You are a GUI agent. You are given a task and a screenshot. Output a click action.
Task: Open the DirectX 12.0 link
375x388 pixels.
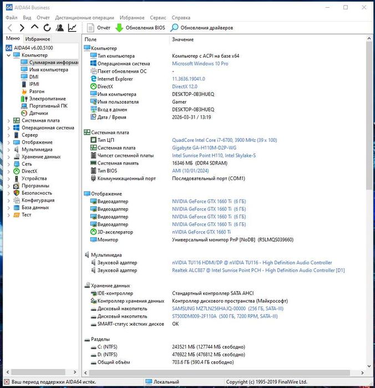click(x=185, y=86)
